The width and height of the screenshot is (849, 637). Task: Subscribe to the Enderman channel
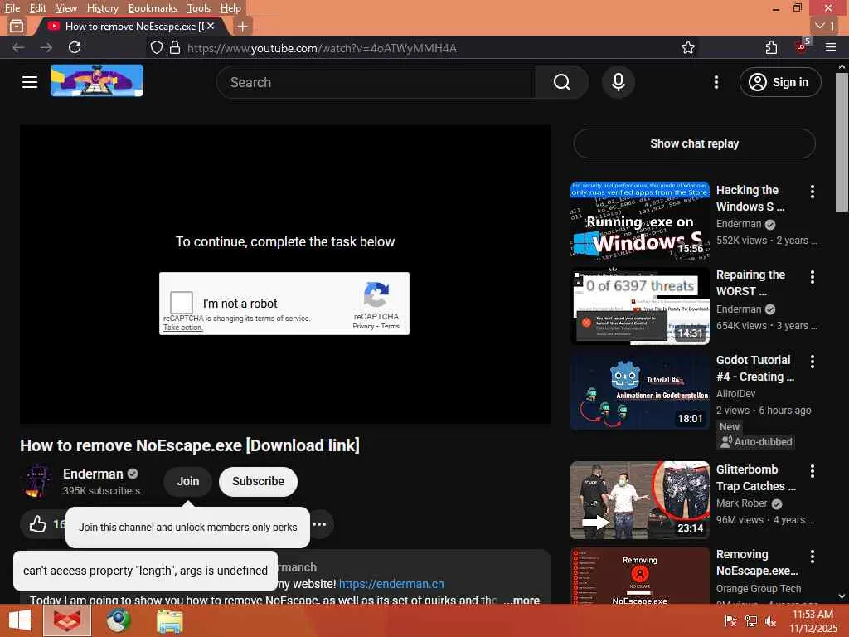point(258,481)
